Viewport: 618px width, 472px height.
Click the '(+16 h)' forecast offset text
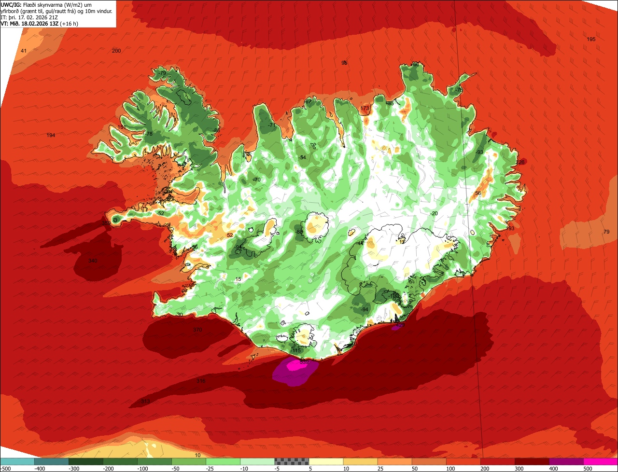pos(69,24)
